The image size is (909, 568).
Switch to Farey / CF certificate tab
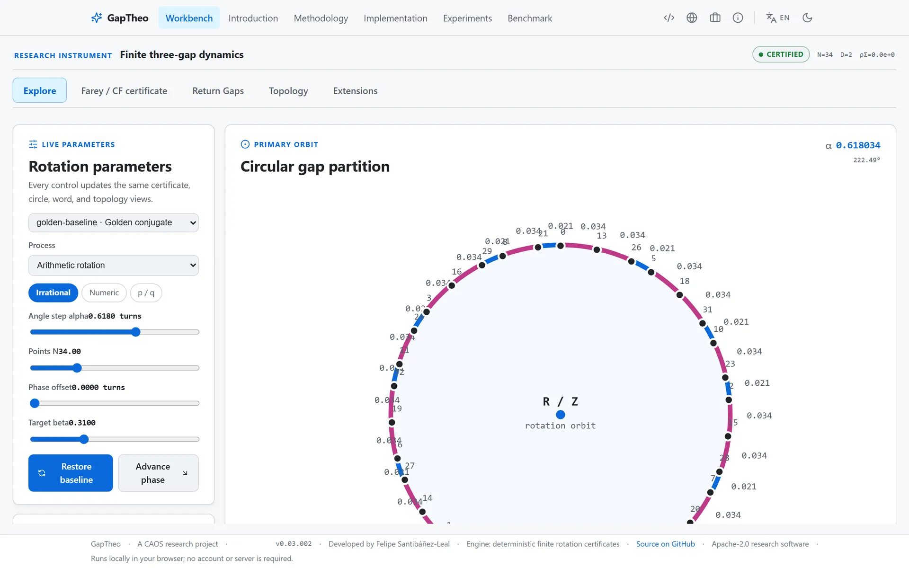click(124, 90)
